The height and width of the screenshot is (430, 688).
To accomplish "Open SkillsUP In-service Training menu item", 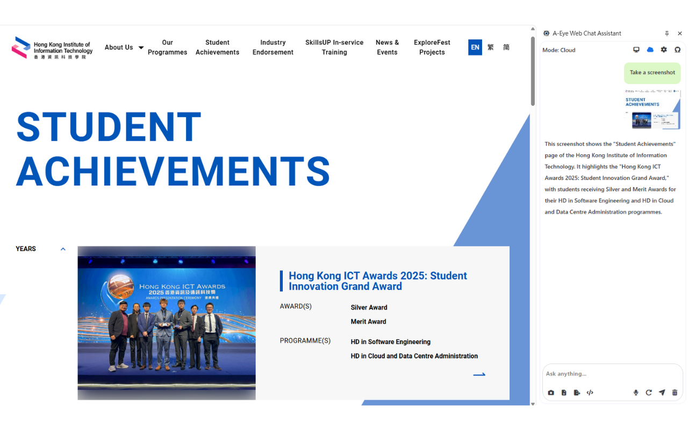I will (x=334, y=47).
